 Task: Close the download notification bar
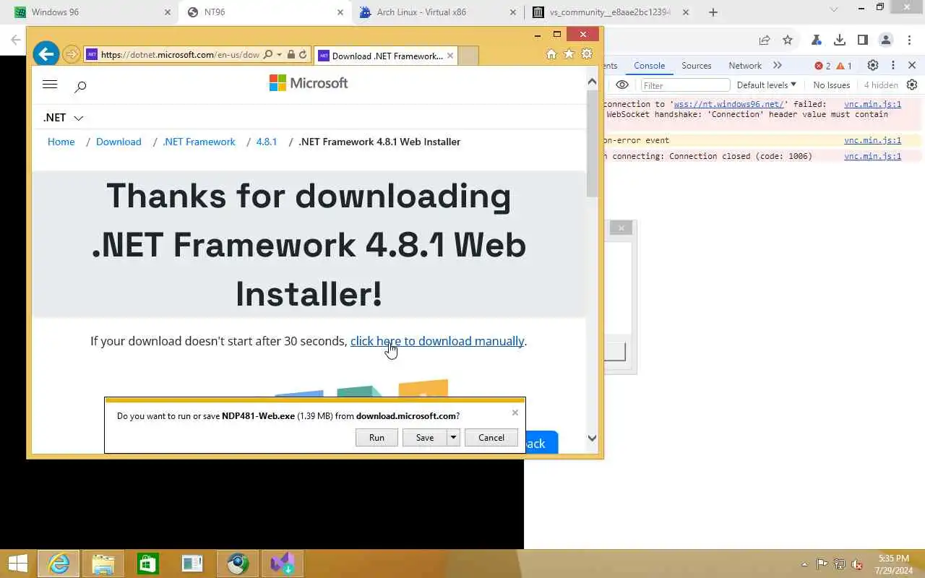(x=515, y=413)
